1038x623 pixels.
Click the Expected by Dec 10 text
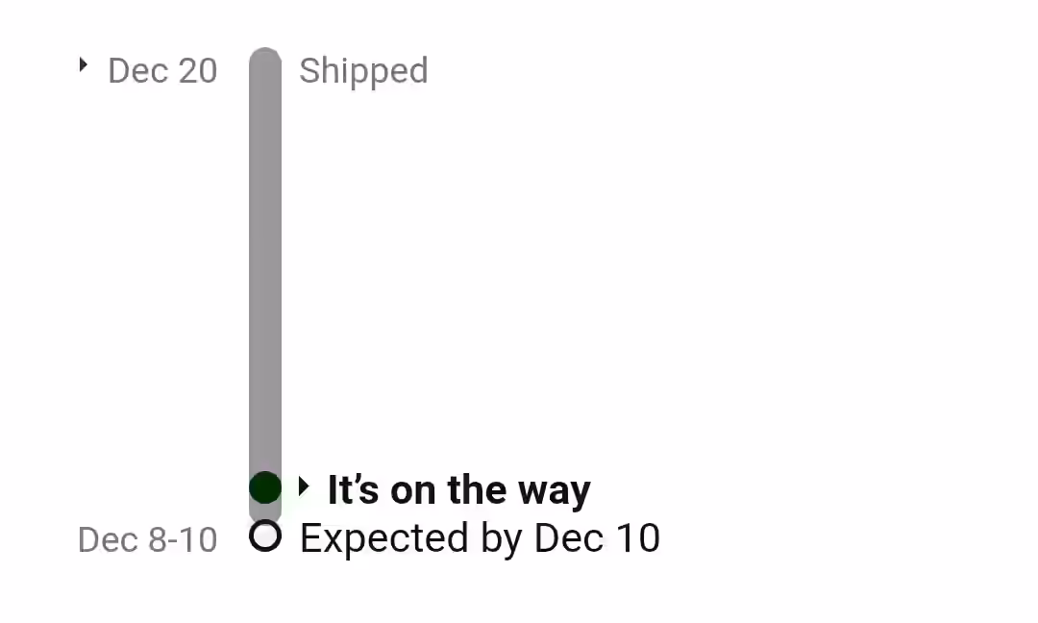pos(480,538)
